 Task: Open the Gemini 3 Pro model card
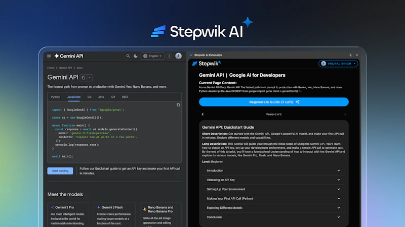click(x=68, y=215)
